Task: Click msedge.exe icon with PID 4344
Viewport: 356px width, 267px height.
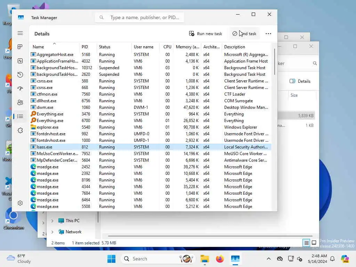Action: 33,186
